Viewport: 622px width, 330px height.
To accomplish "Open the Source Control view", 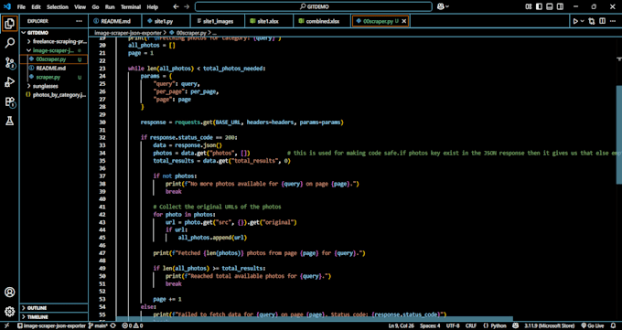I will pos(9,62).
